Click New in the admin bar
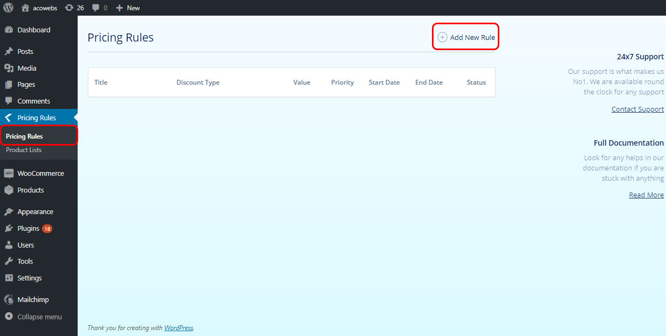The image size is (666, 336). coord(133,8)
